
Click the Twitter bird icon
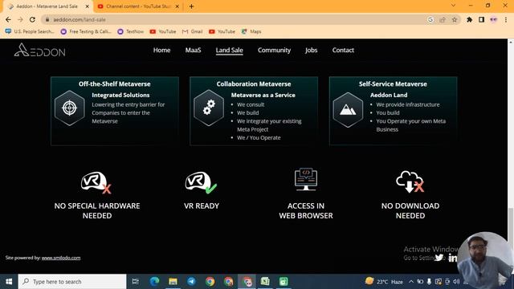[x=439, y=258]
